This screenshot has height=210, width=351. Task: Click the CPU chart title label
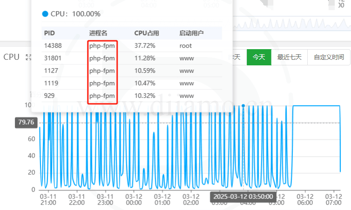pos(12,57)
